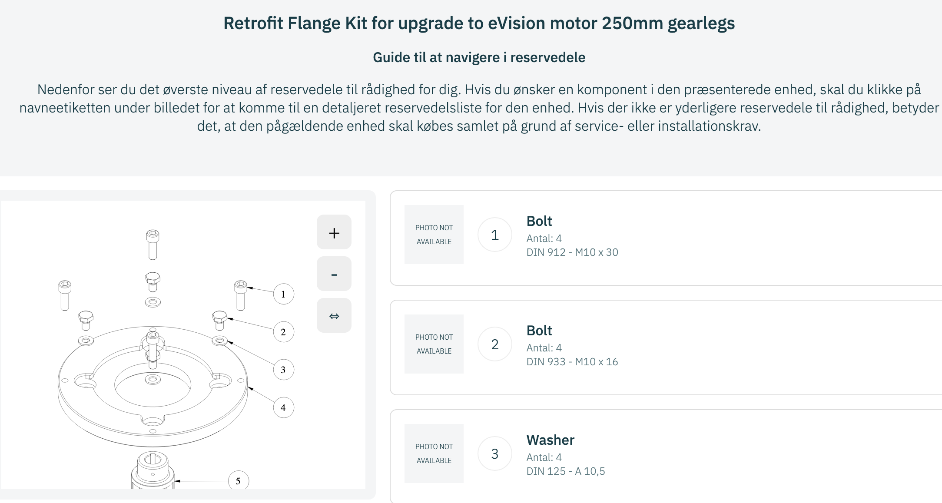Image resolution: width=942 pixels, height=503 pixels.
Task: Click photo placeholder for the Washer
Action: 434,453
